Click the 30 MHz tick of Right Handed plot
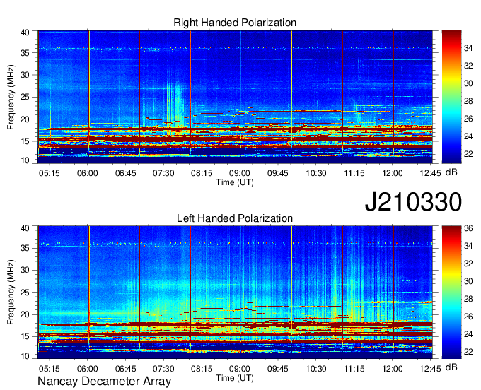The height and width of the screenshot is (390, 481). 25,75
